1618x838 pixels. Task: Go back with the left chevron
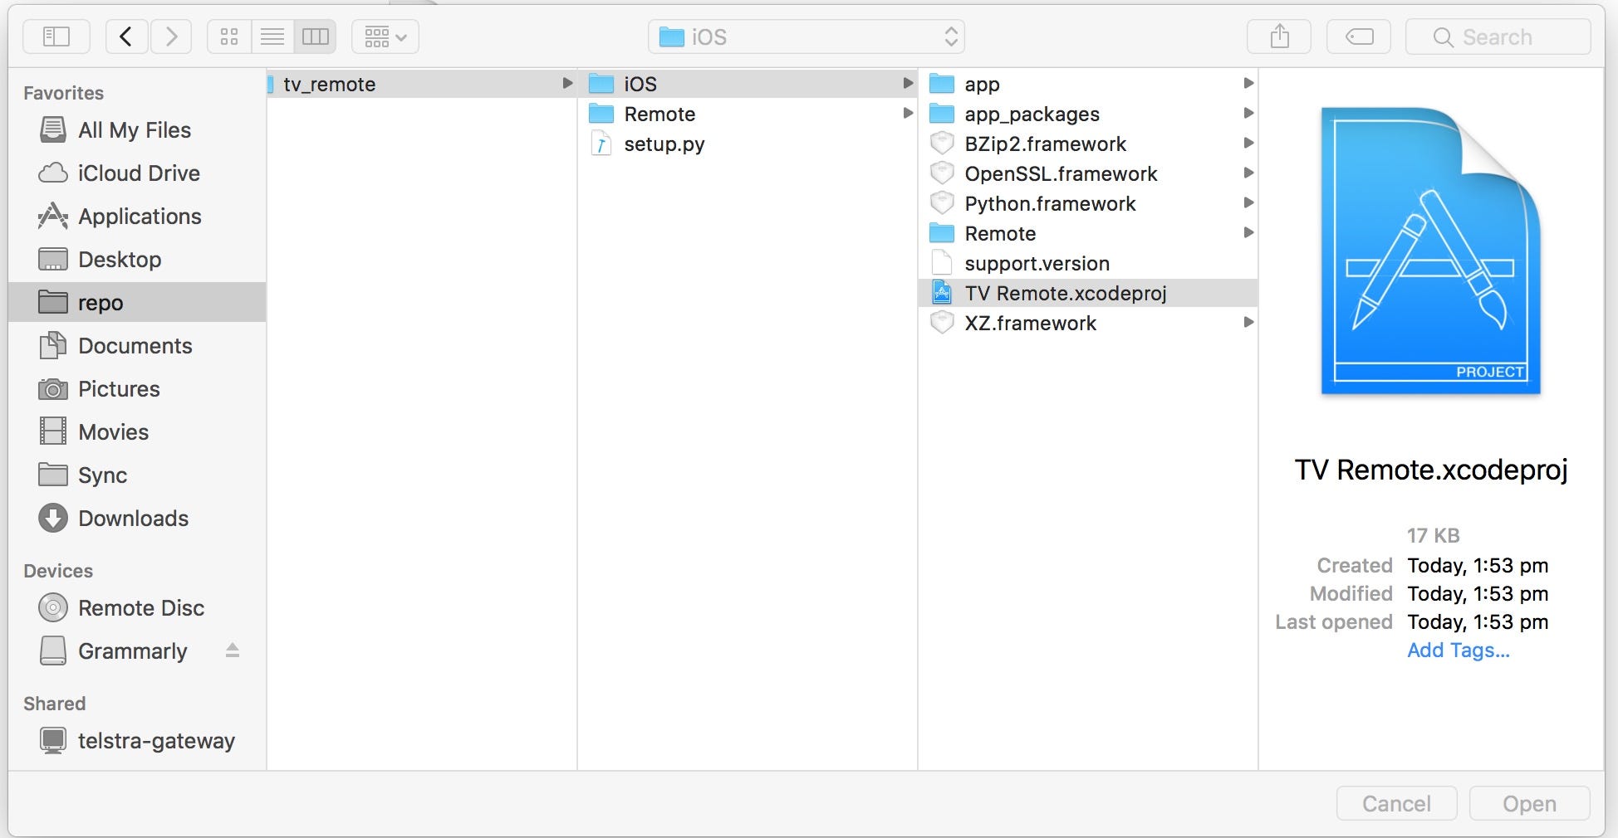coord(126,37)
